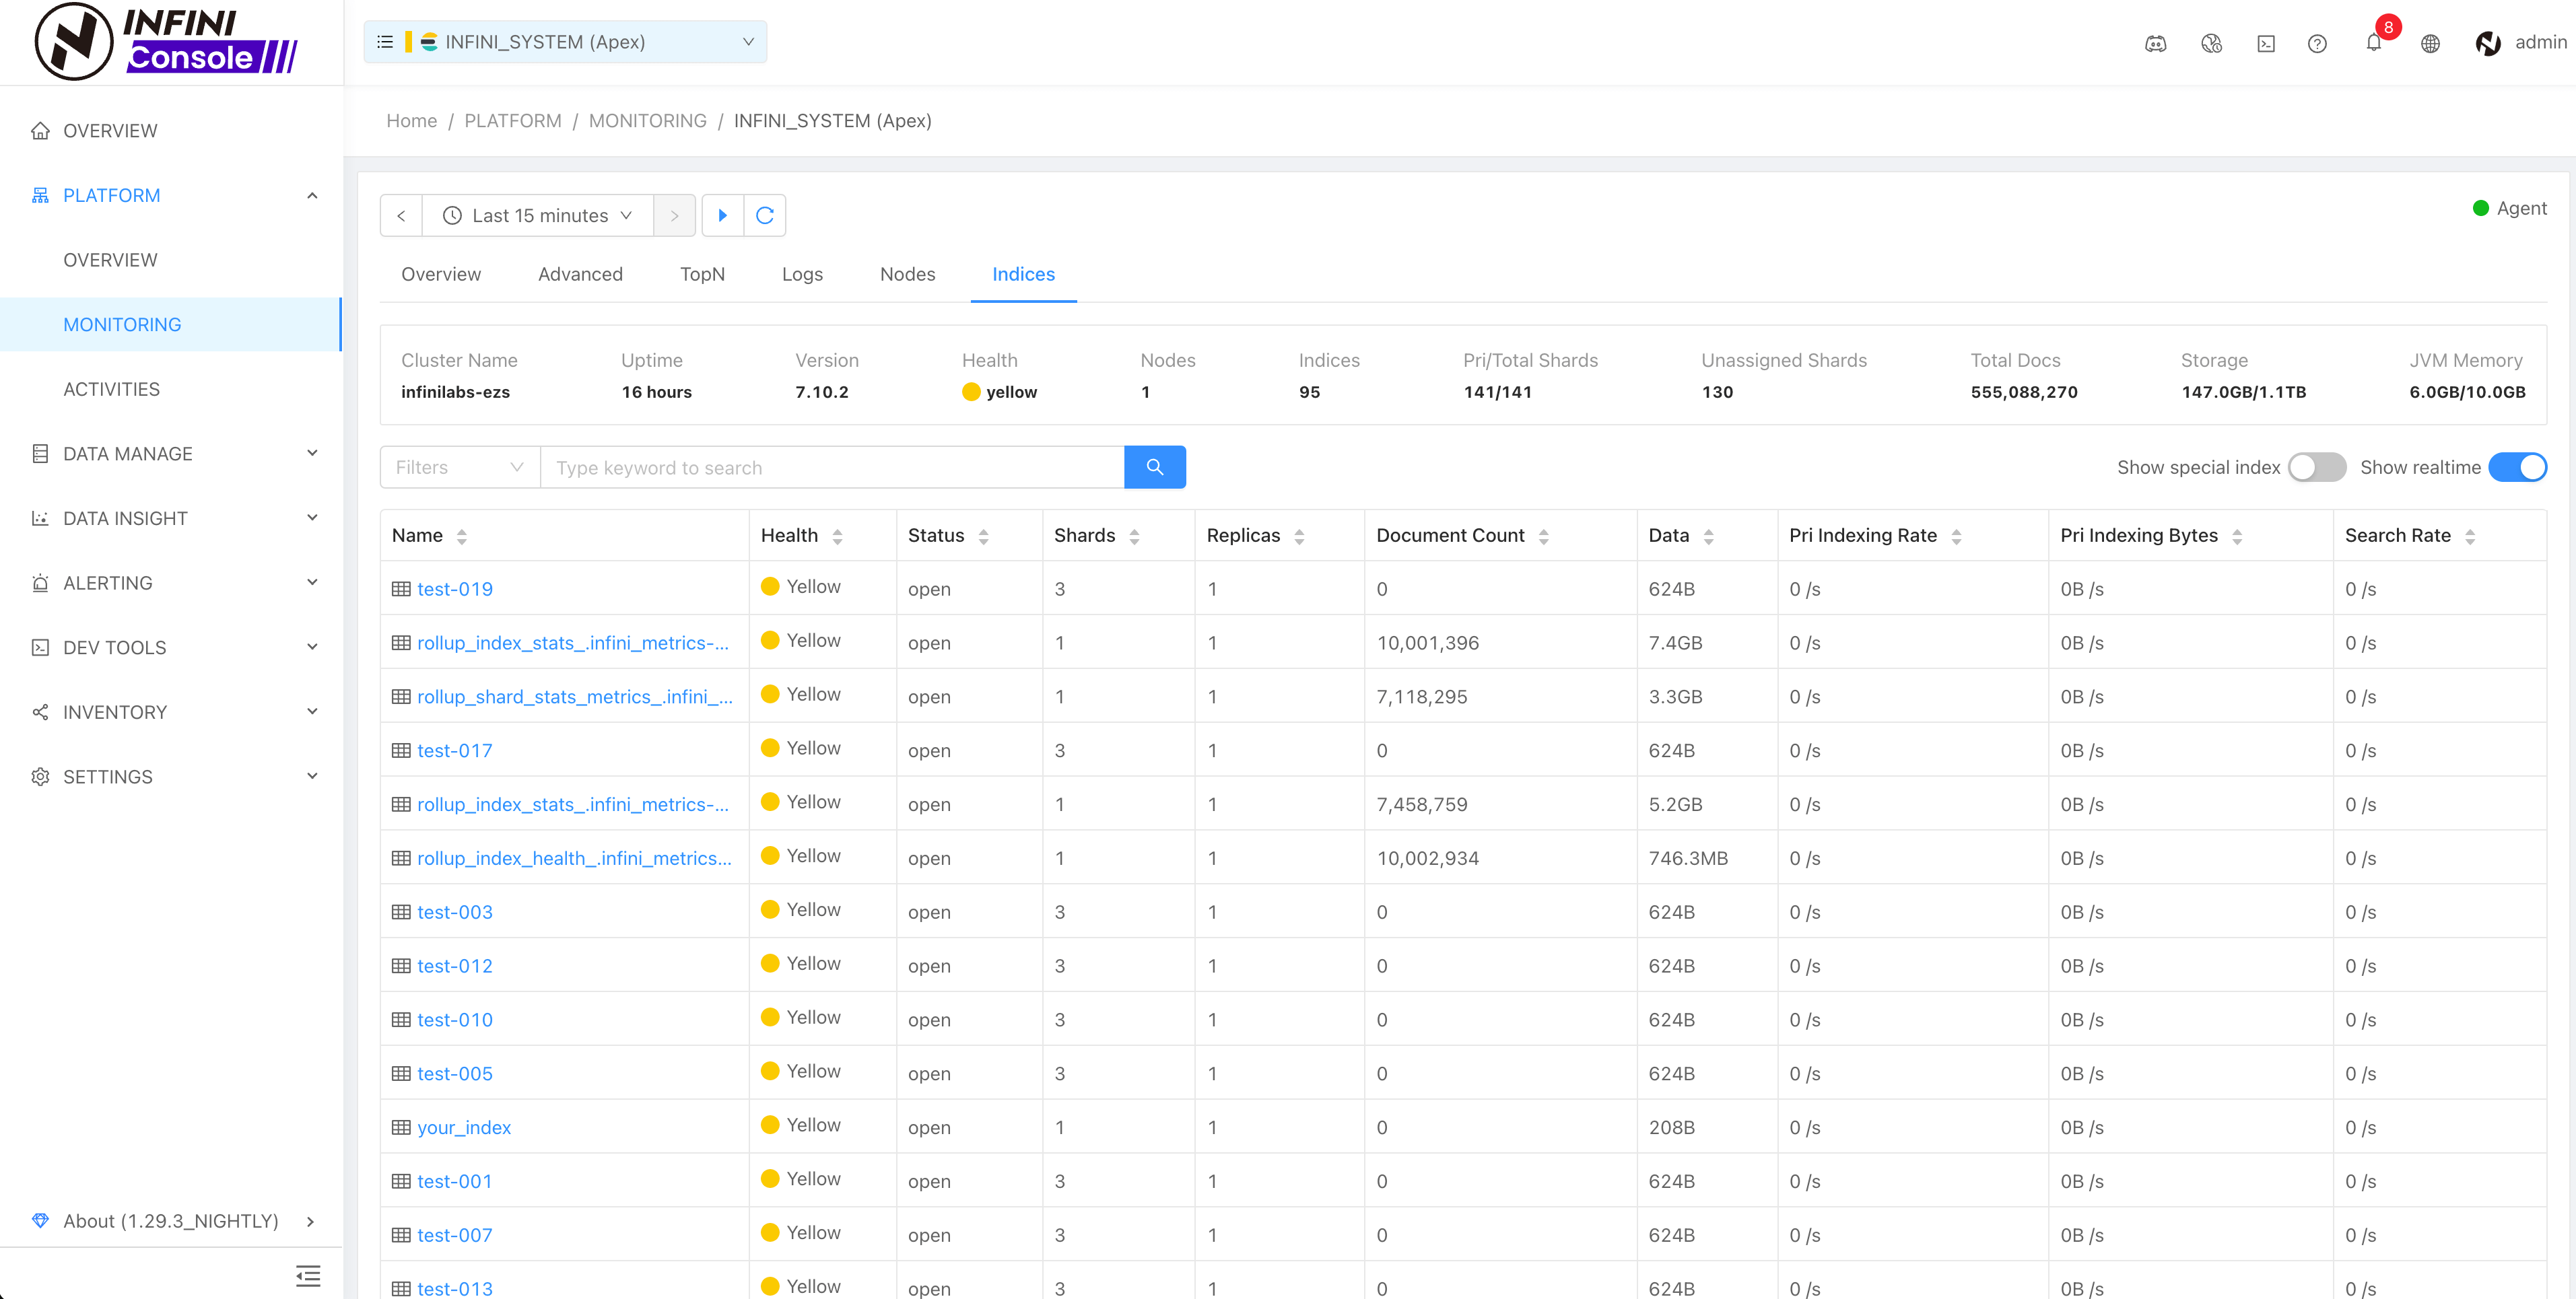Click the language globe icon
Viewport: 2576px width, 1299px height.
pyautogui.click(x=2430, y=43)
